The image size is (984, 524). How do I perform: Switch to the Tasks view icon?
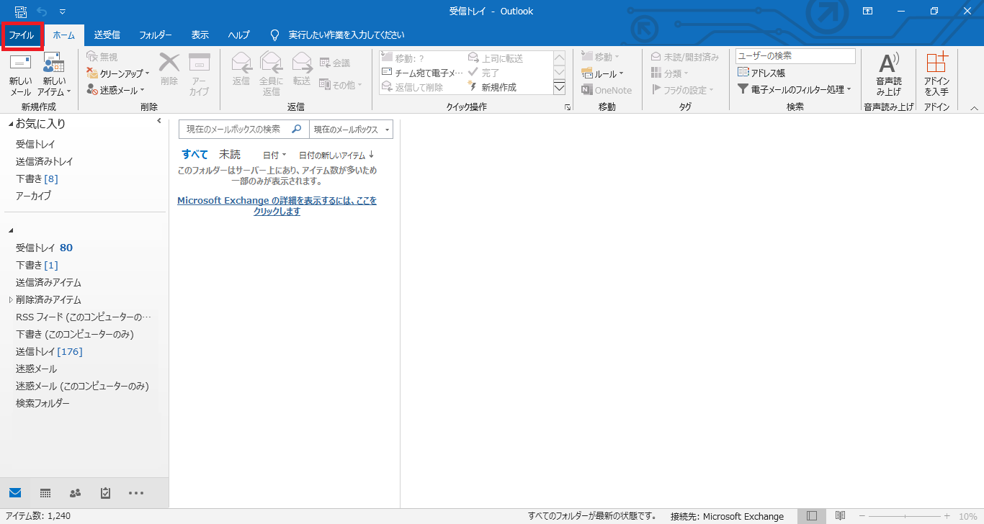[105, 493]
